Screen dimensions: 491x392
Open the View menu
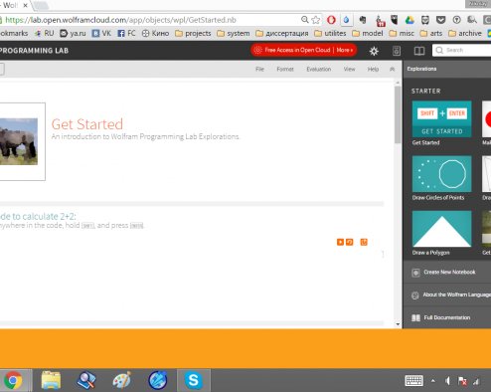coord(349,69)
